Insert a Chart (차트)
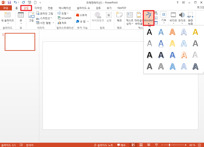Image resolution: width=204 pixels, height=147 pixels. (62, 23)
